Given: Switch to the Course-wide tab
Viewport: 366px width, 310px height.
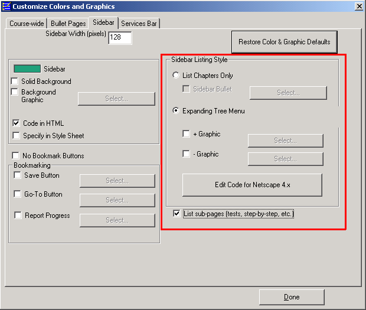Looking at the screenshot, I should pyautogui.click(x=27, y=24).
